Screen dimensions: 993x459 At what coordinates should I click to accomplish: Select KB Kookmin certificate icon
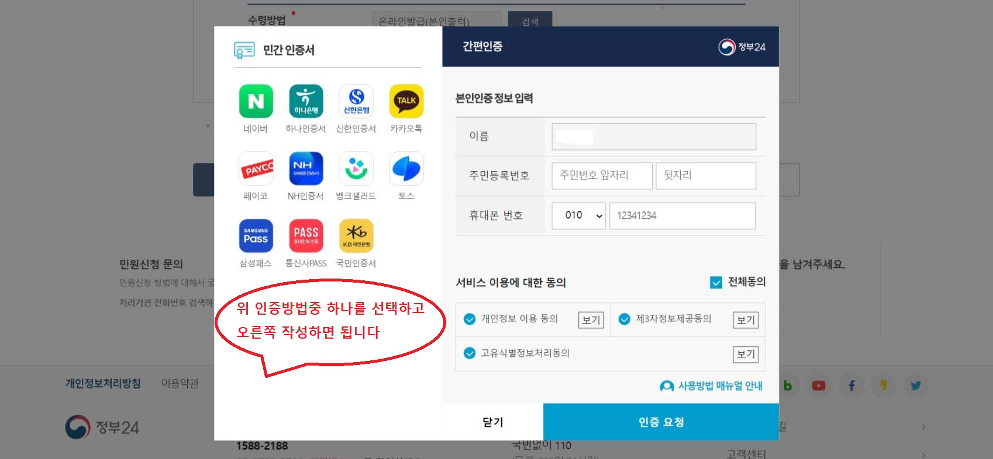click(x=356, y=236)
